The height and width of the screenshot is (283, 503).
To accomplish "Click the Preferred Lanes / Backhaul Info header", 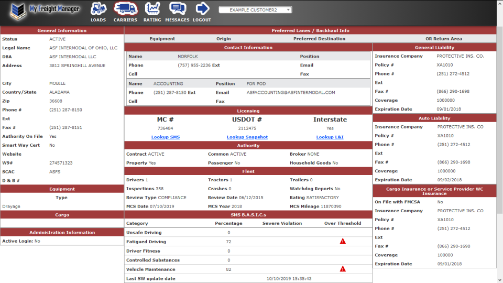I will [x=310, y=30].
